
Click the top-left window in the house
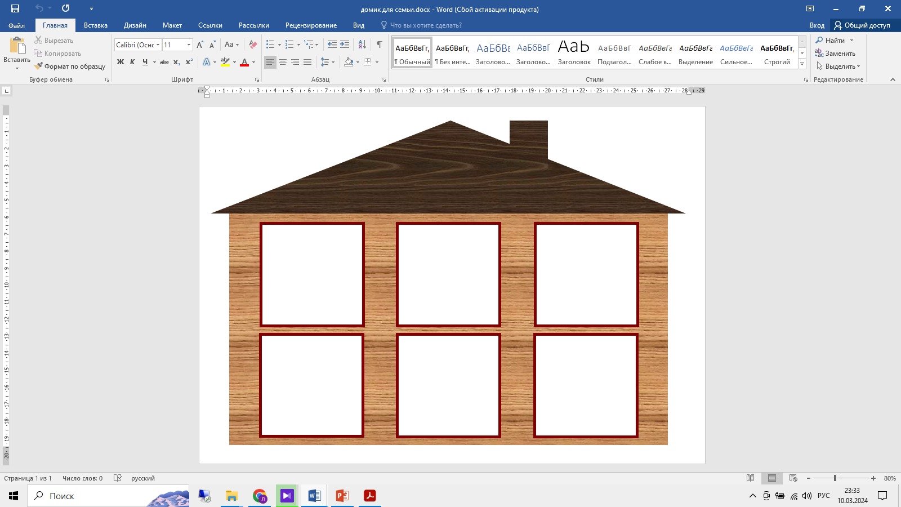point(312,274)
